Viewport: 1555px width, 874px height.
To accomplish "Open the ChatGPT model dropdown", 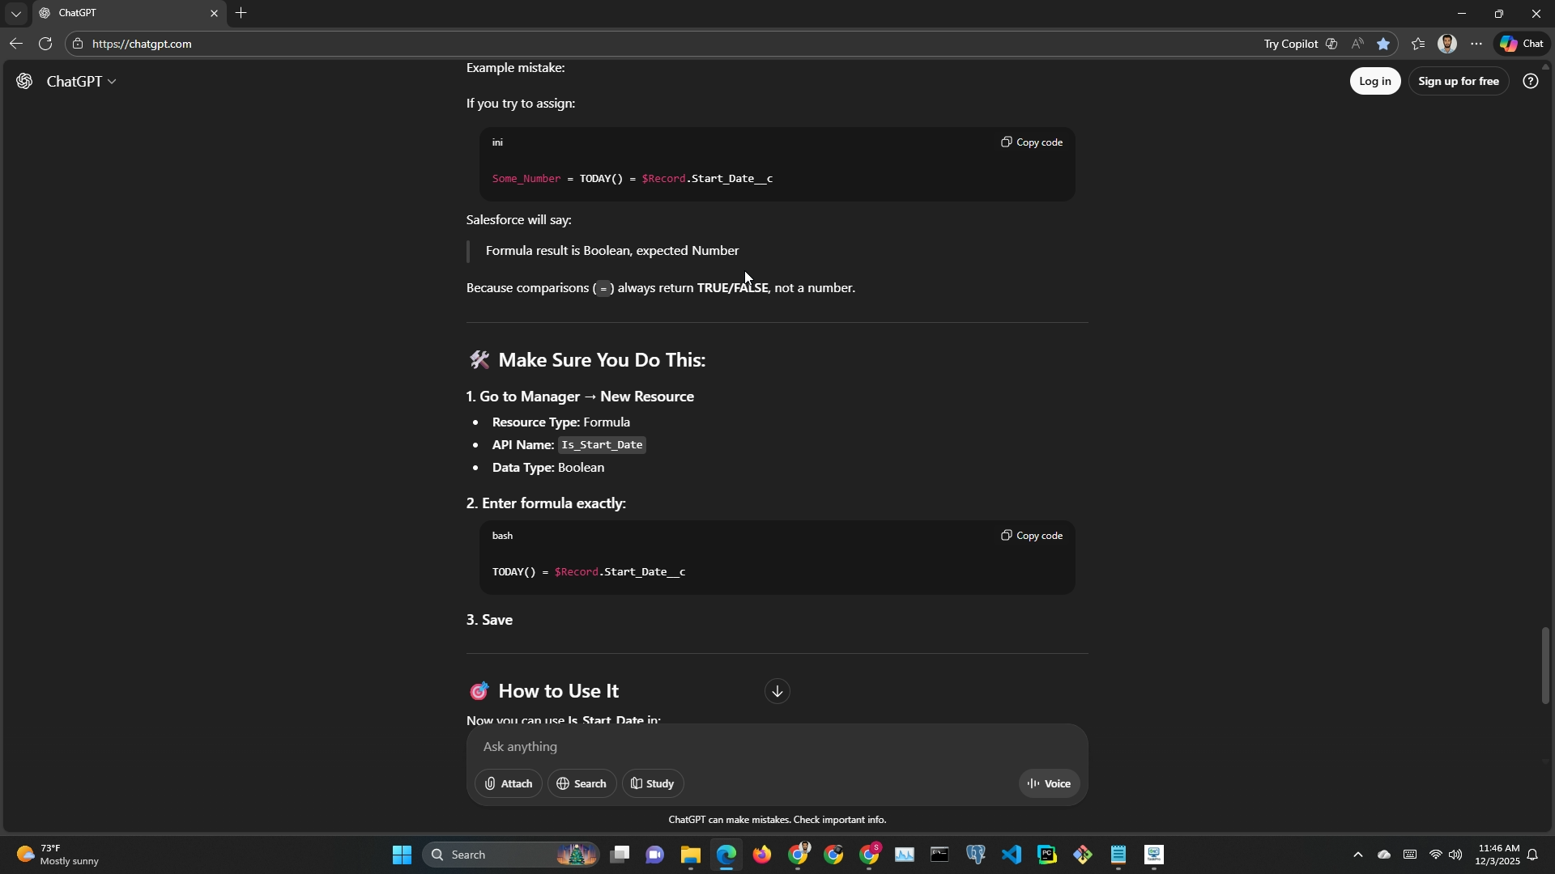I will pyautogui.click(x=81, y=81).
